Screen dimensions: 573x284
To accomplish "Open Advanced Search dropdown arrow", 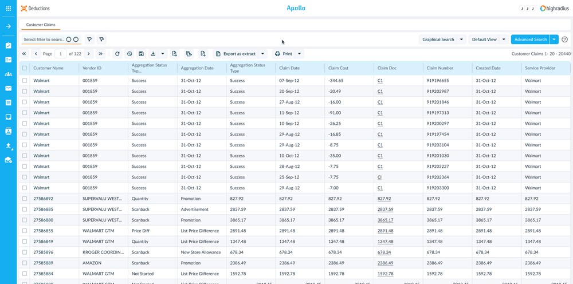I will tap(555, 40).
